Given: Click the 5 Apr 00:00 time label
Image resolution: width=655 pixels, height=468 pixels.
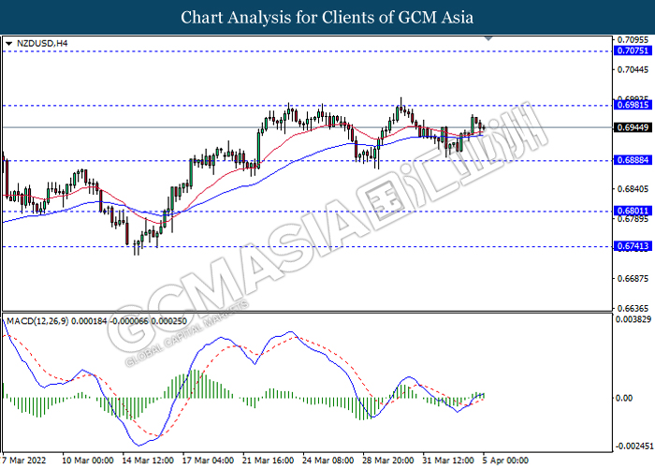Looking at the screenshot, I should click(x=506, y=461).
